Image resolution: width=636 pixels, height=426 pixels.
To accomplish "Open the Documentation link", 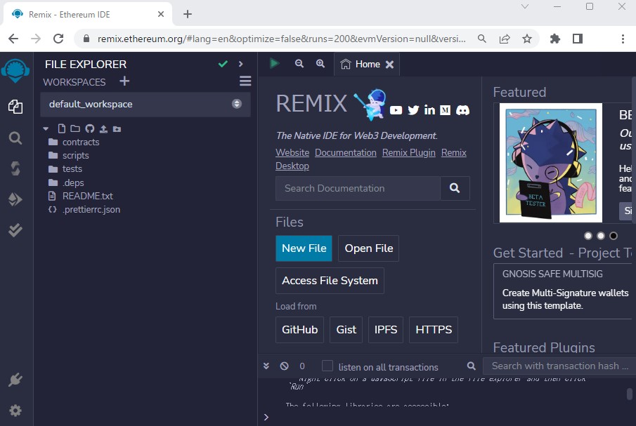I will click(x=346, y=153).
